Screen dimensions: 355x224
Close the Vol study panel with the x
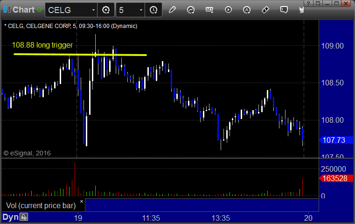pyautogui.click(x=82, y=201)
